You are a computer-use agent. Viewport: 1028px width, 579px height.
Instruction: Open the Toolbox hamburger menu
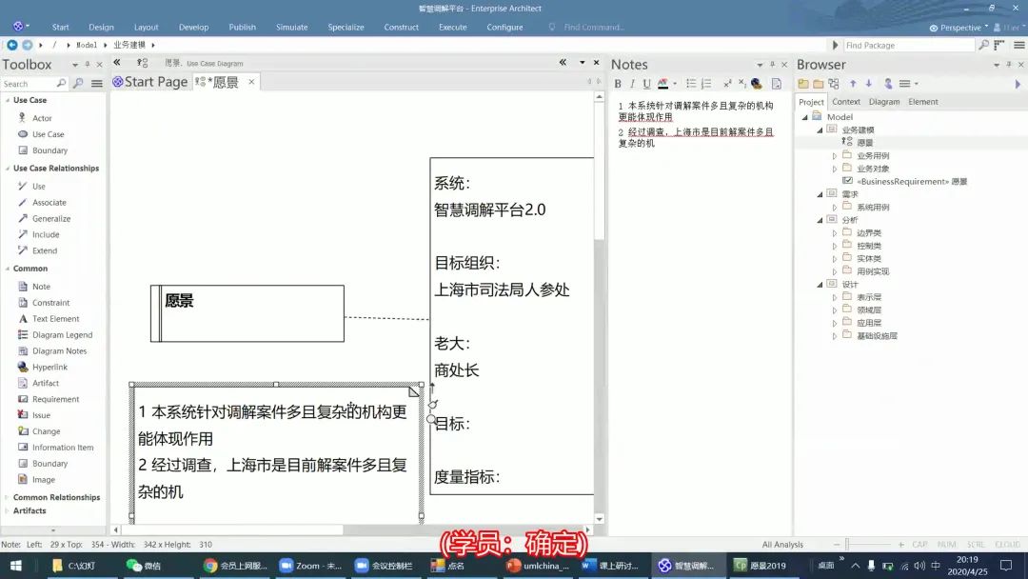pyautogui.click(x=96, y=83)
